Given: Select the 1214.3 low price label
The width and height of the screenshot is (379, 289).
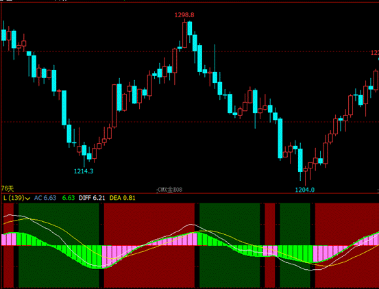Looking at the screenshot, I should tap(84, 171).
